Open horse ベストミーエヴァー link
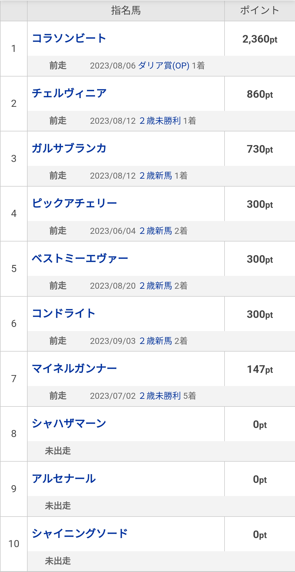 coord(80,258)
